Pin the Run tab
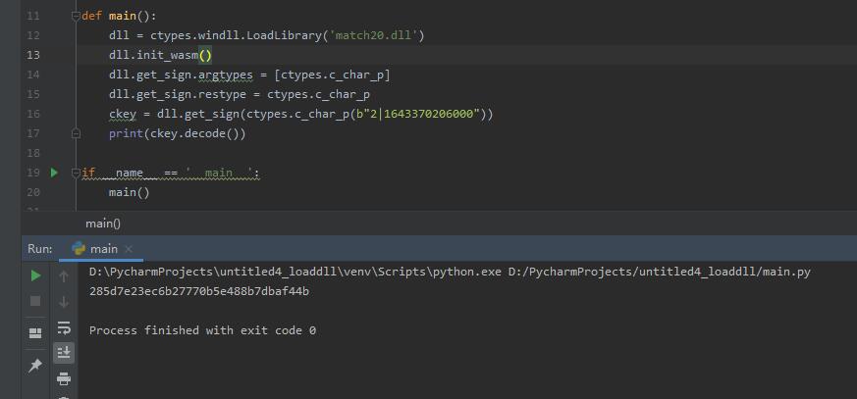The width and height of the screenshot is (857, 399). coord(35,365)
